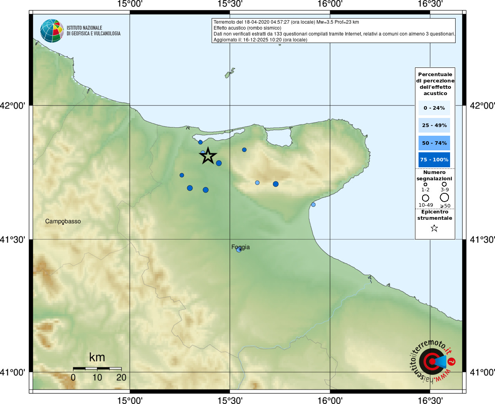This screenshot has width=495, height=404.
Task: Click the top axis 16°00' label
Action: point(330,4)
